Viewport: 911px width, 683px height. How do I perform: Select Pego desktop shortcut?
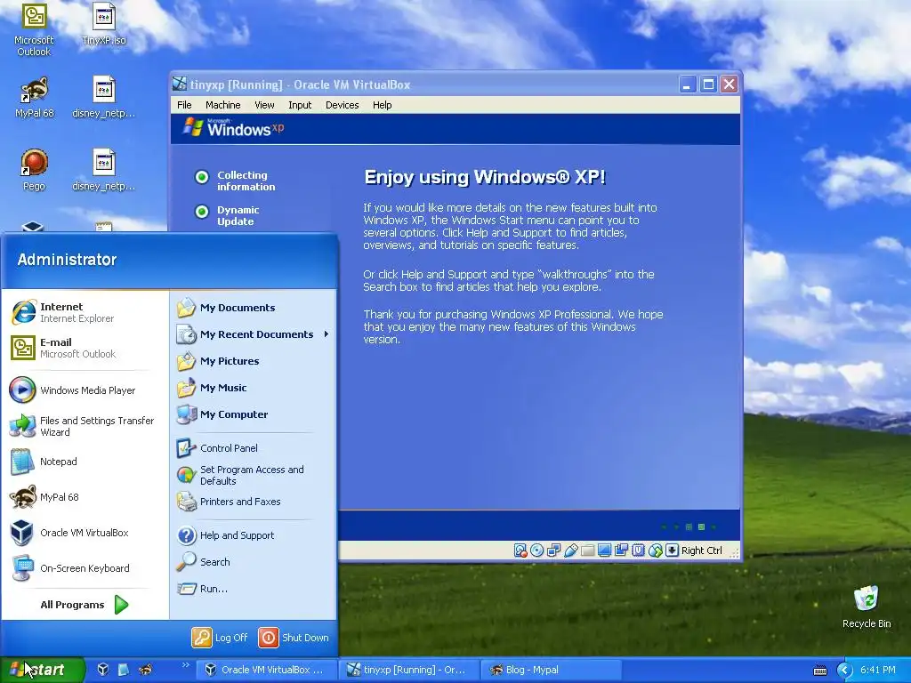[35, 170]
